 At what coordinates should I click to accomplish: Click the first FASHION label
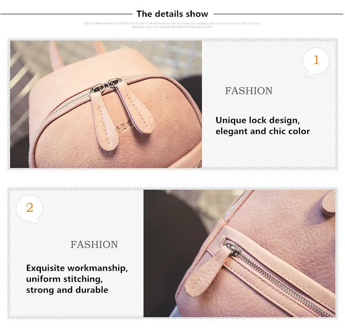(248, 91)
